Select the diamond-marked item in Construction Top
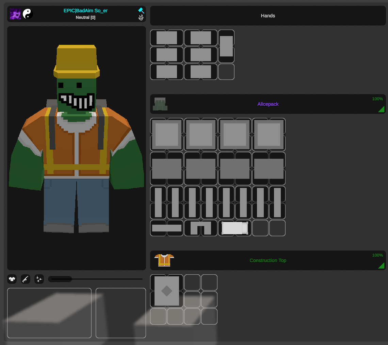This screenshot has height=345, width=388. click(166, 291)
